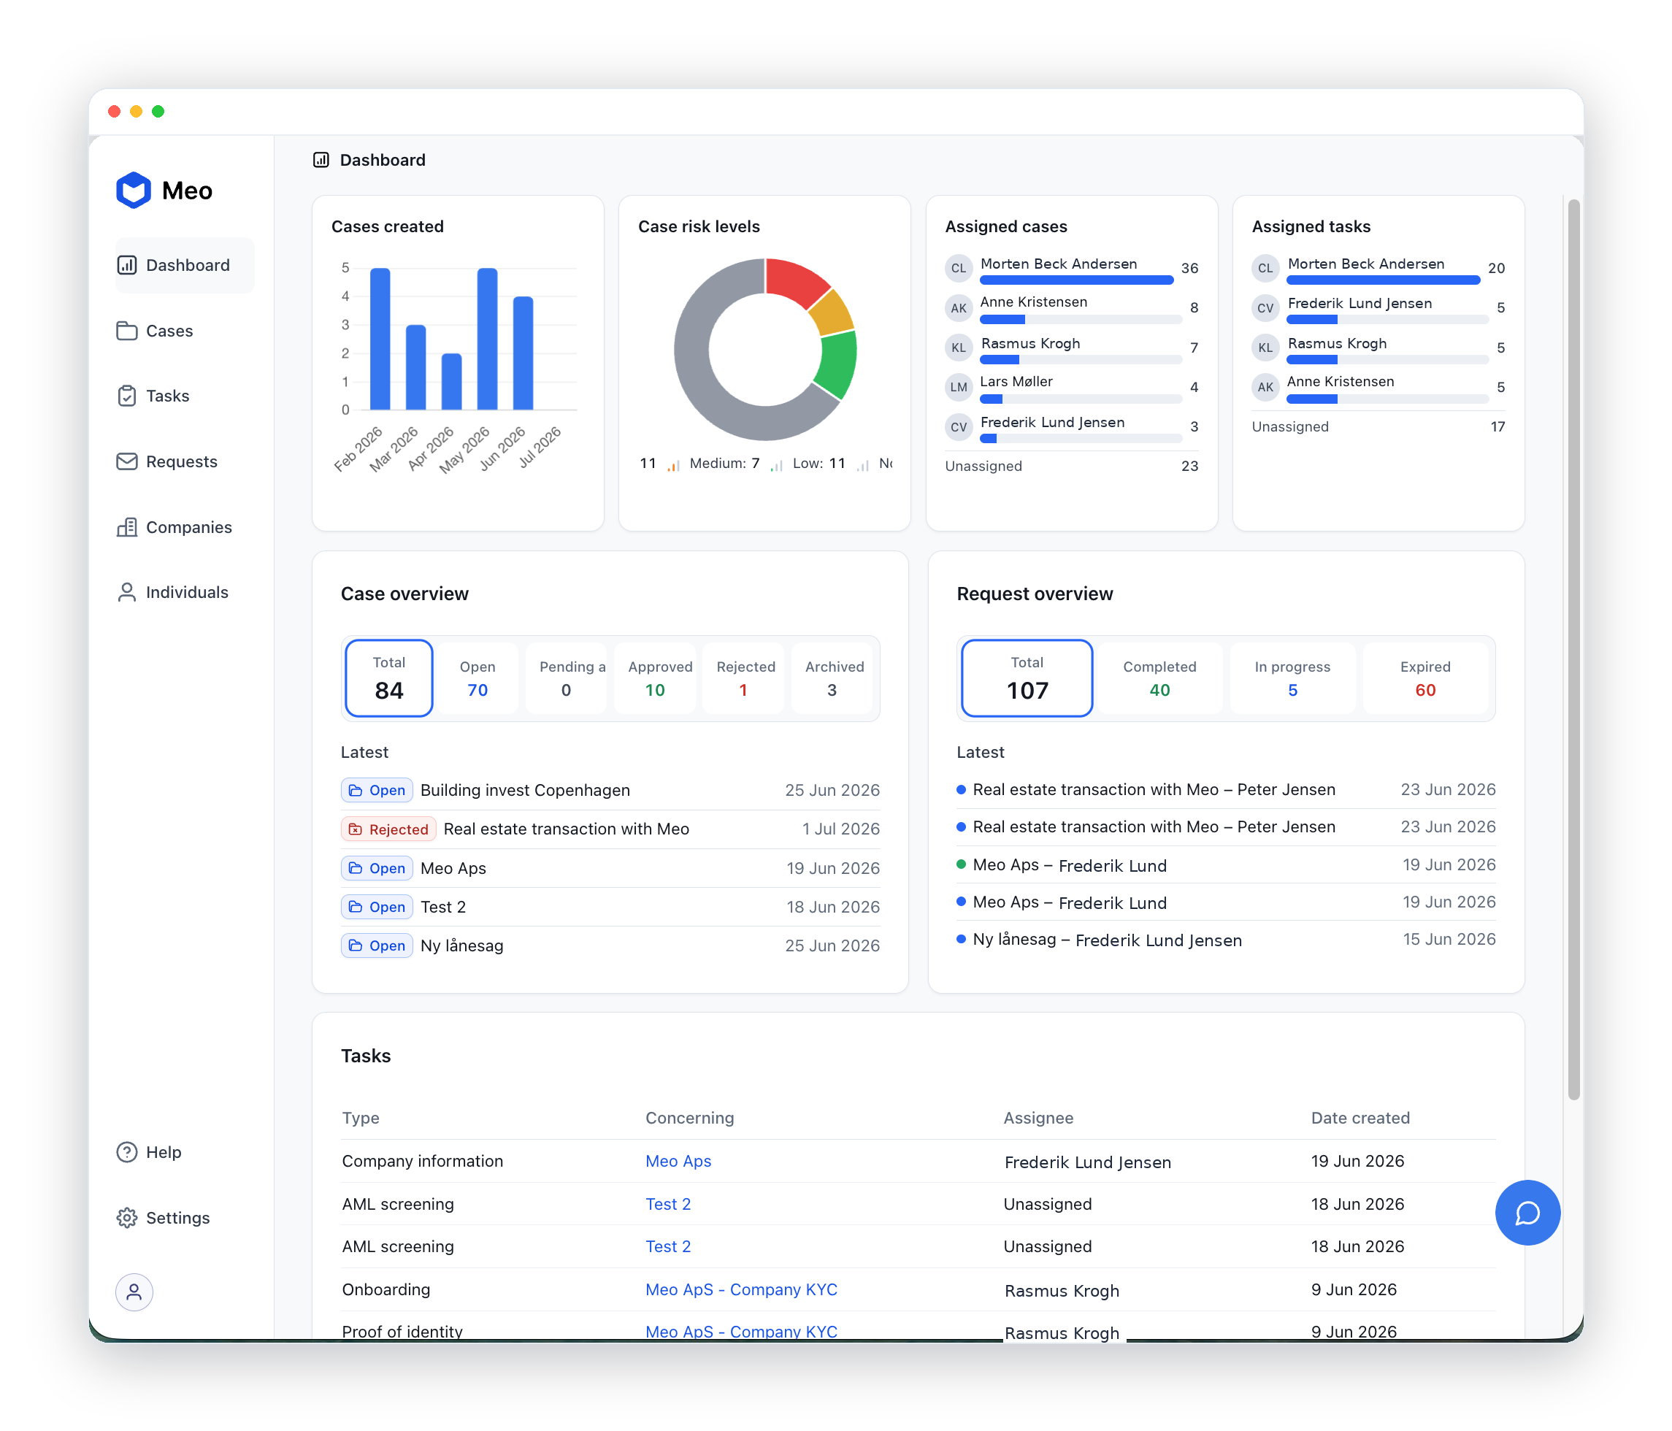The width and height of the screenshot is (1672, 1431).
Task: Open the Meo Aps link in Tasks
Action: click(x=678, y=1161)
